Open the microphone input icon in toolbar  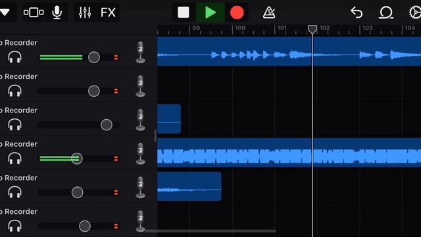57,13
